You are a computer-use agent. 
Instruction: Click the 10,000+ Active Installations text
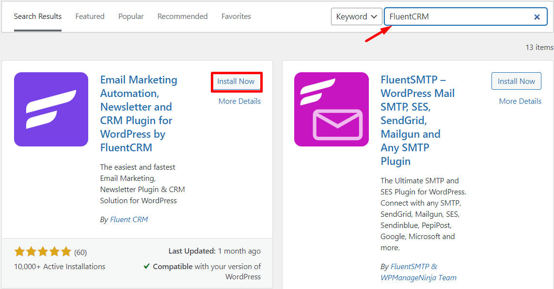60,267
